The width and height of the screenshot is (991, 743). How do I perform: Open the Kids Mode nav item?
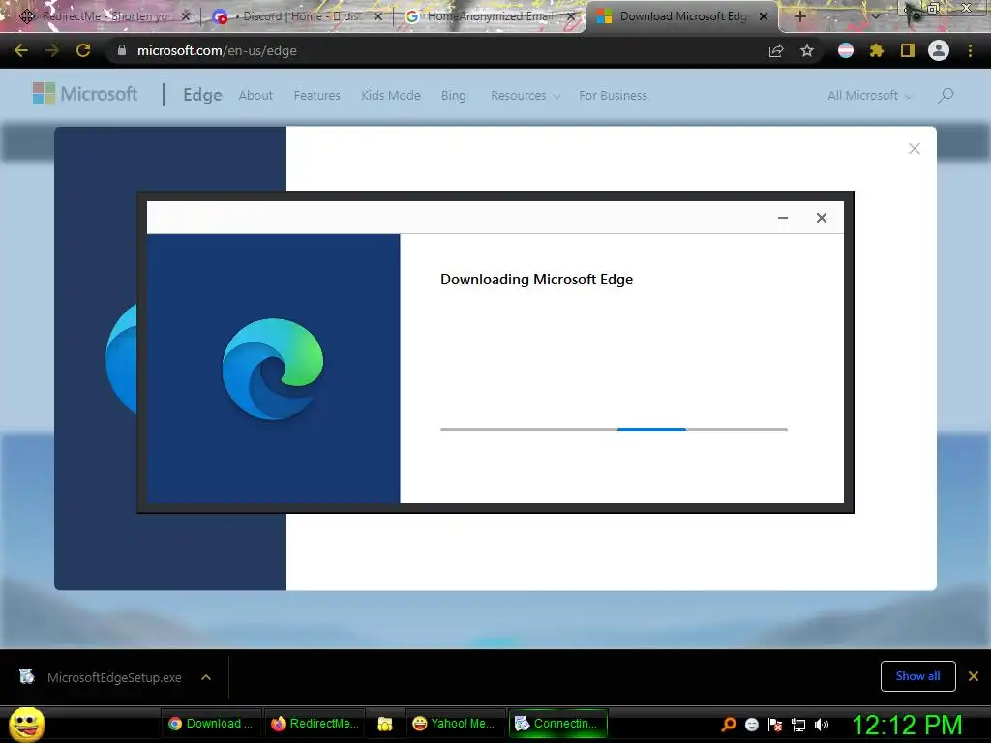point(391,96)
